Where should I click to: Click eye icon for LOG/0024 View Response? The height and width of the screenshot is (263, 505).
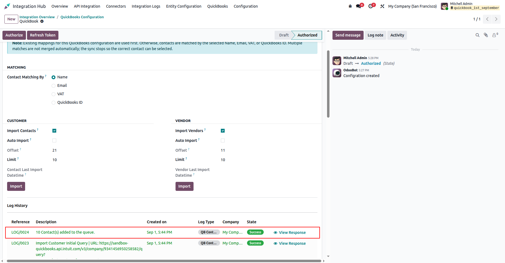275,233
